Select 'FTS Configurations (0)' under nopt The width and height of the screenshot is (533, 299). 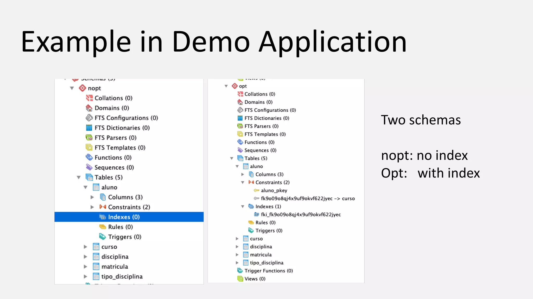[126, 118]
